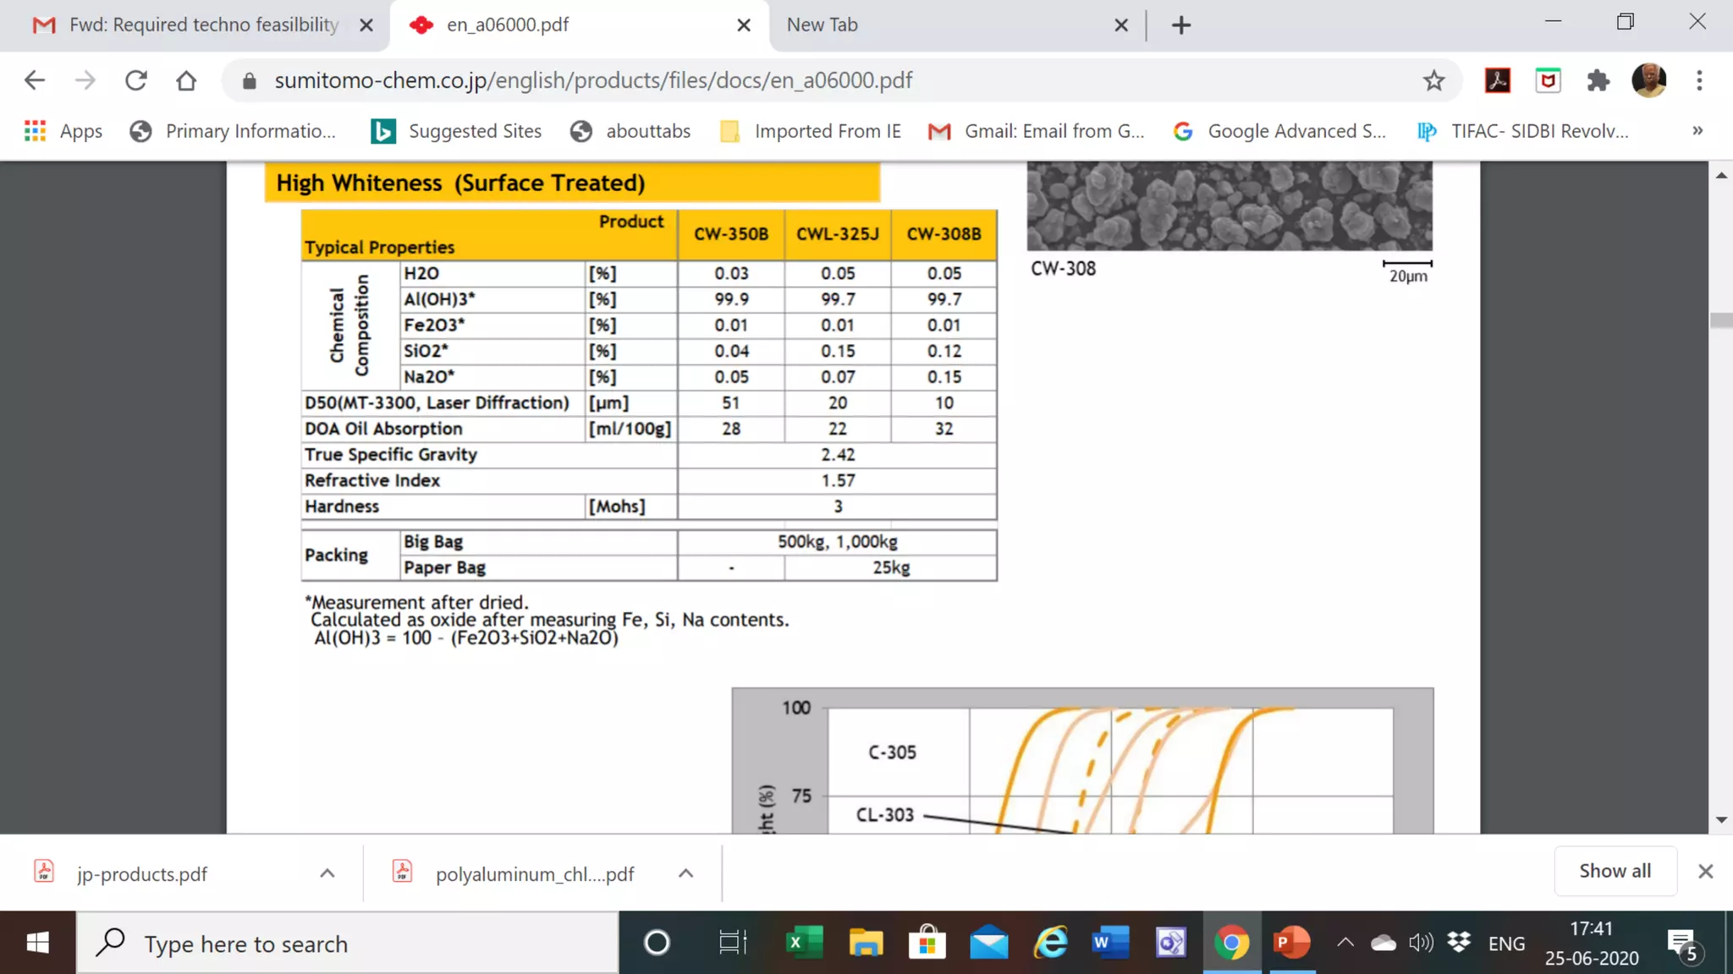This screenshot has width=1733, height=974.
Task: View site security padlock info
Action: pyautogui.click(x=249, y=80)
